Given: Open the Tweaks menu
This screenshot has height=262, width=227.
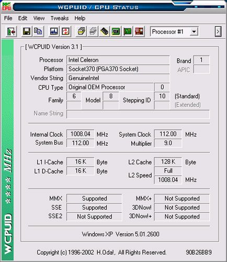Looking at the screenshot, I should (60, 18).
